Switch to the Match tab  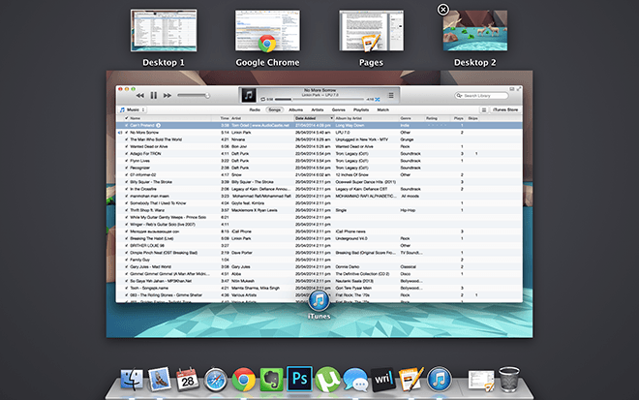[383, 110]
